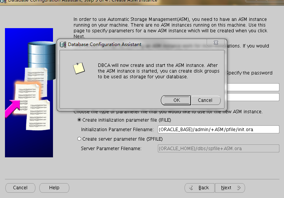
Task: Click the confirm password input field
Action: click(253, 97)
